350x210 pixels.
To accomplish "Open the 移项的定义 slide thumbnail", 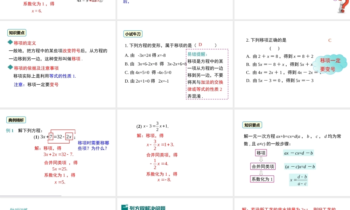I will (x=58, y=64).
